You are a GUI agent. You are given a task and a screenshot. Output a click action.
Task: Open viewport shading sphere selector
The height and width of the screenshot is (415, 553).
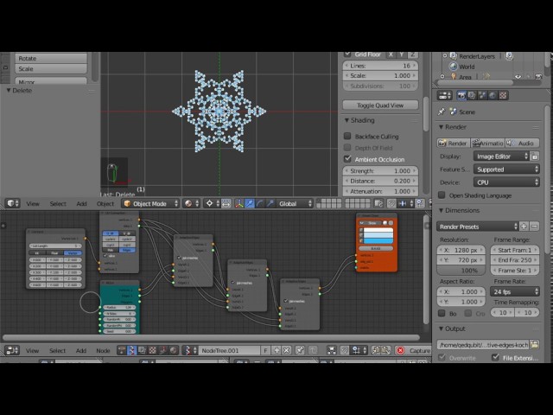pyautogui.click(x=192, y=204)
